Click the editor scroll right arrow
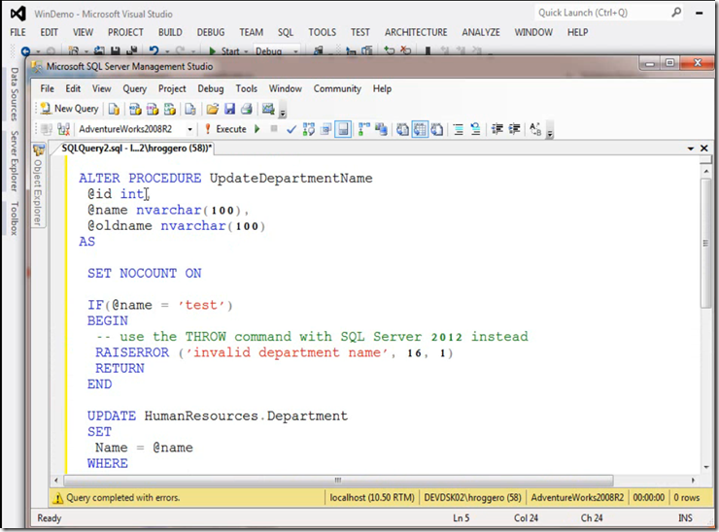The image size is (719, 532). tap(693, 481)
